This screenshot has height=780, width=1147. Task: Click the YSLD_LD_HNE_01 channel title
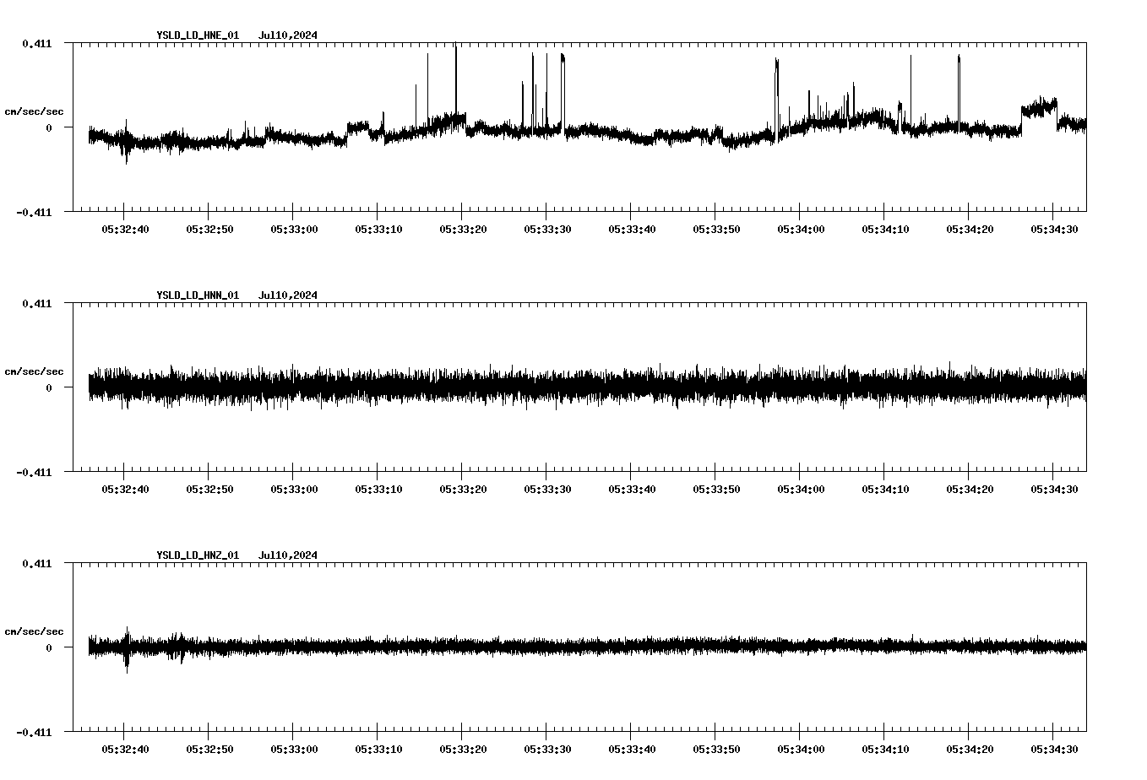[x=196, y=35]
